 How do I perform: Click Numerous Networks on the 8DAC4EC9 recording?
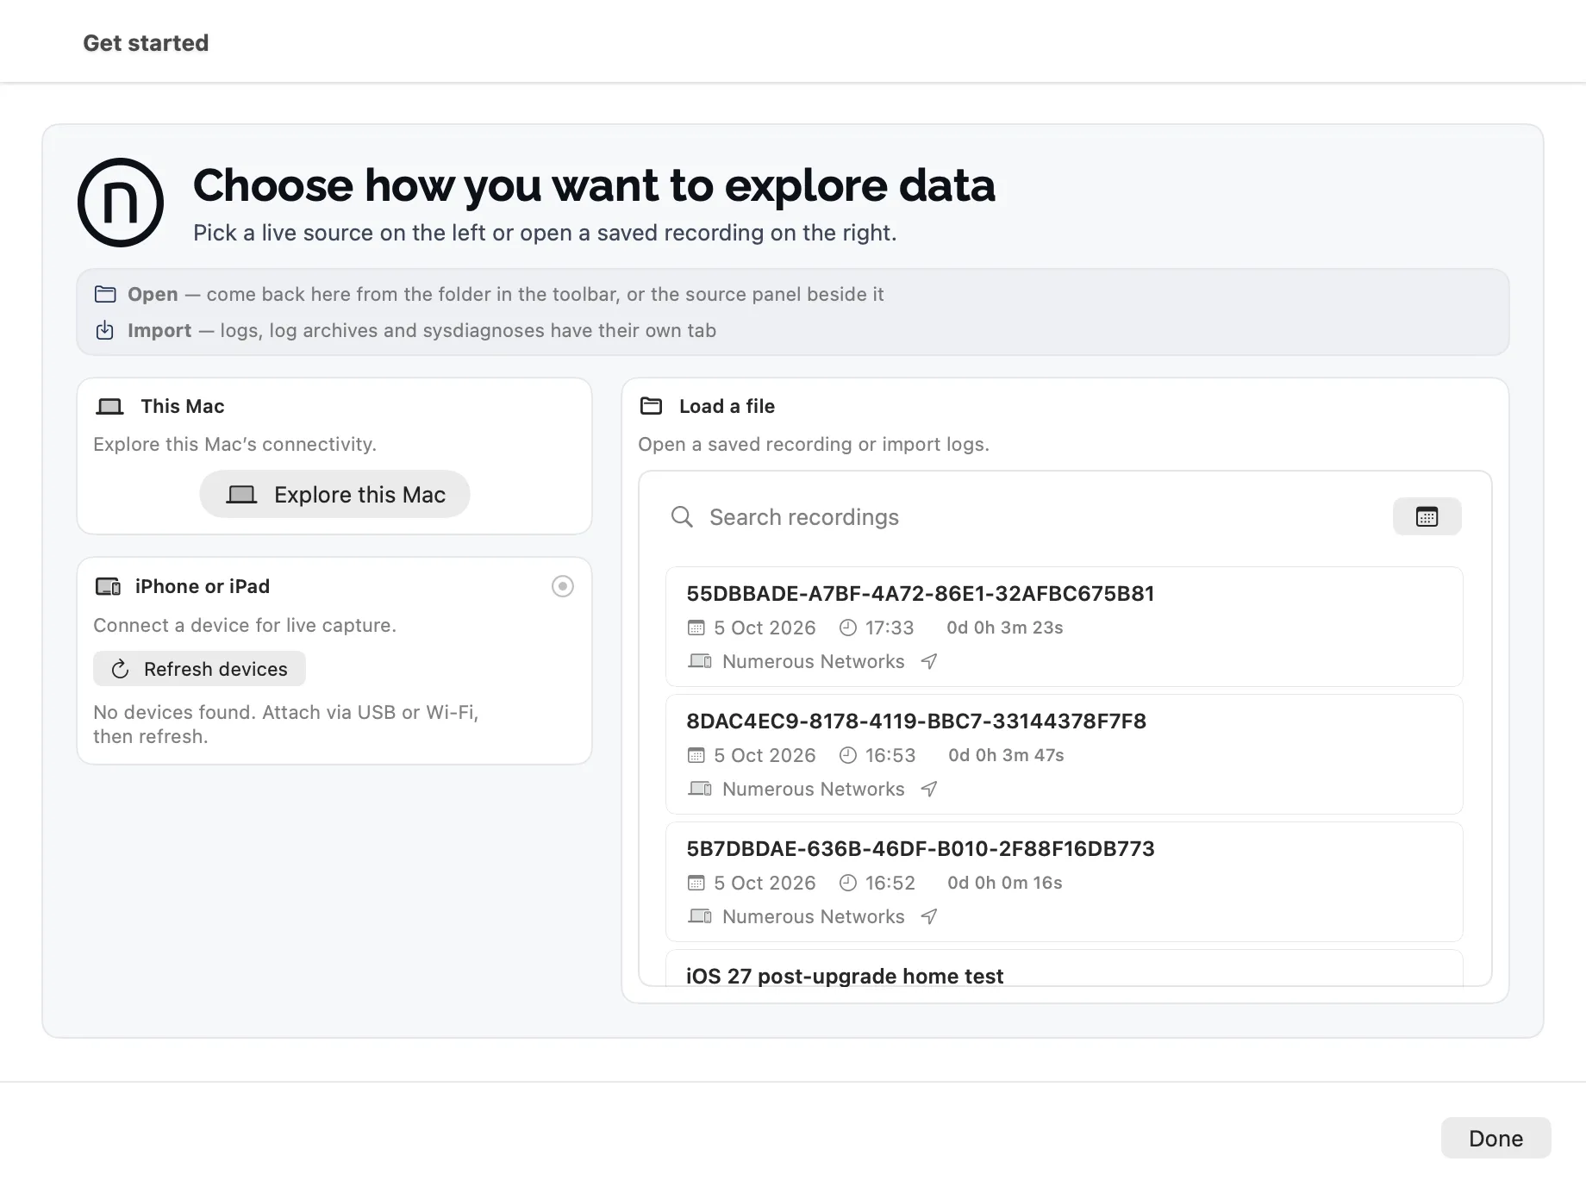(x=814, y=789)
